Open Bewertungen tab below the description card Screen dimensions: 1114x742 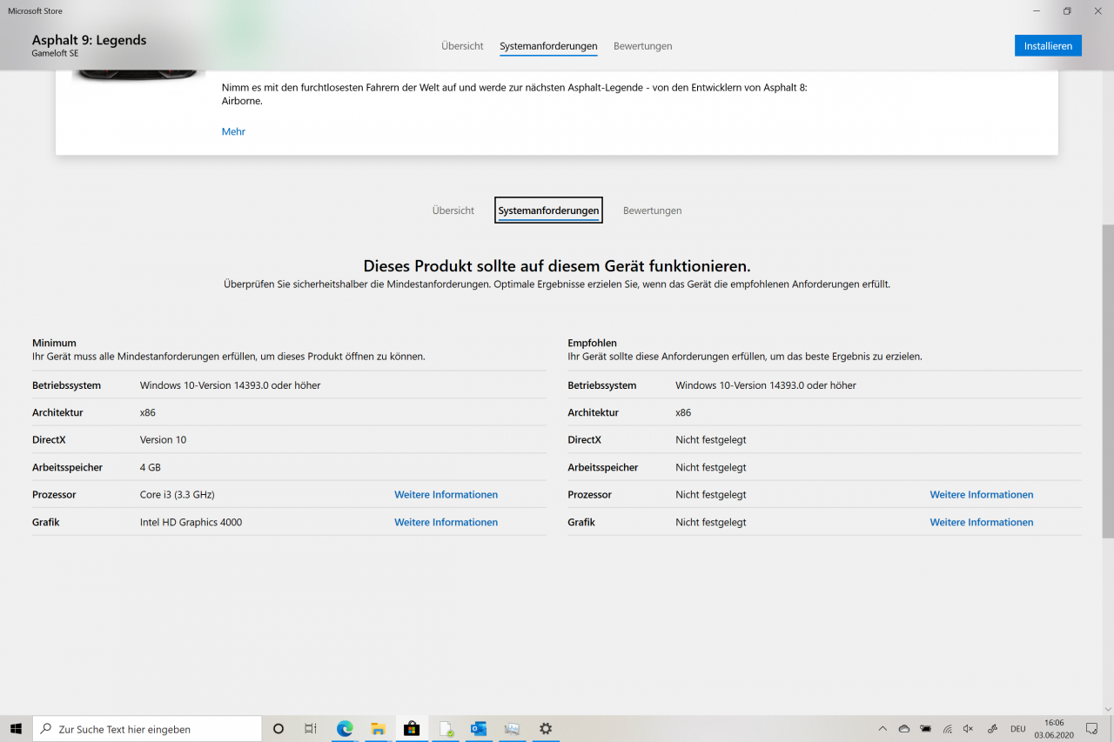click(653, 211)
